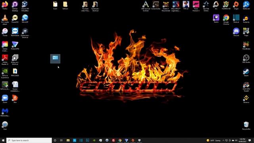Image resolution: width=254 pixels, height=143 pixels.
Task: Select the Fraps desktop icon
Action: [246, 32]
